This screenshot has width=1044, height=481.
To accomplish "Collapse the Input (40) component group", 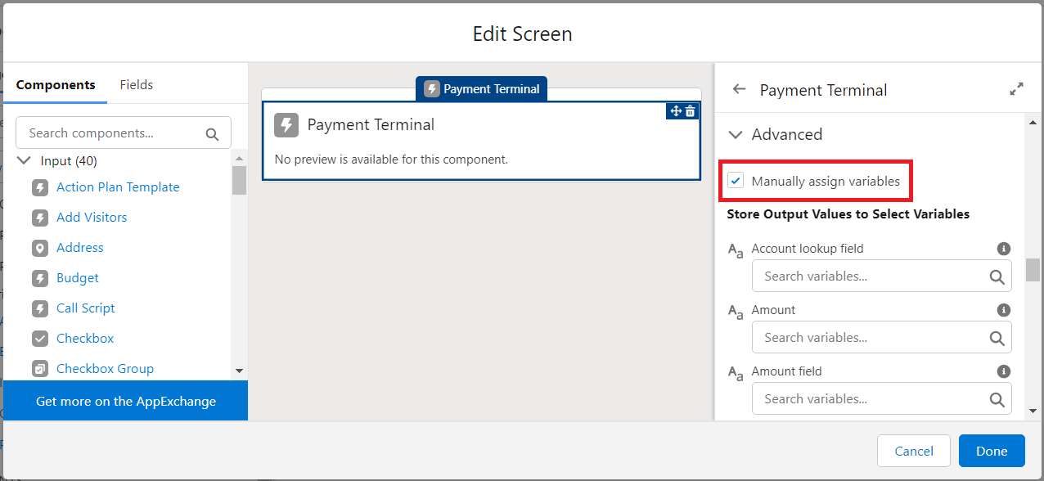I will click(25, 161).
